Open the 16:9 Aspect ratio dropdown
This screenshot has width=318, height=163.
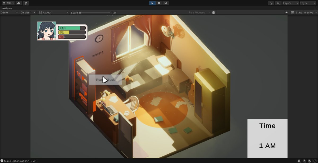[52, 12]
